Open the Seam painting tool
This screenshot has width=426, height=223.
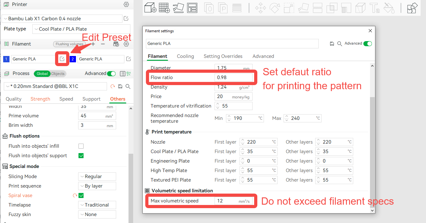(x=360, y=8)
